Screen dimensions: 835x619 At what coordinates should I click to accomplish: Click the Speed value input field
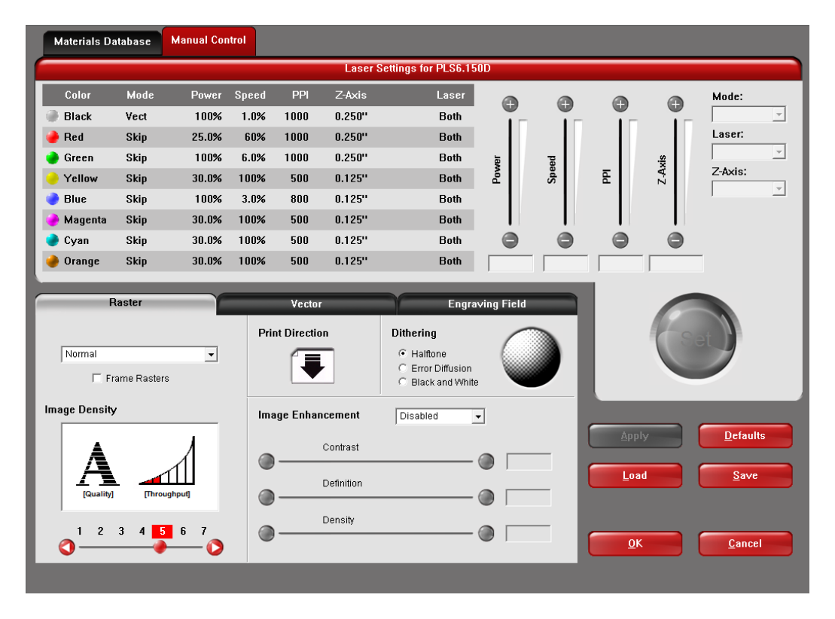[565, 264]
